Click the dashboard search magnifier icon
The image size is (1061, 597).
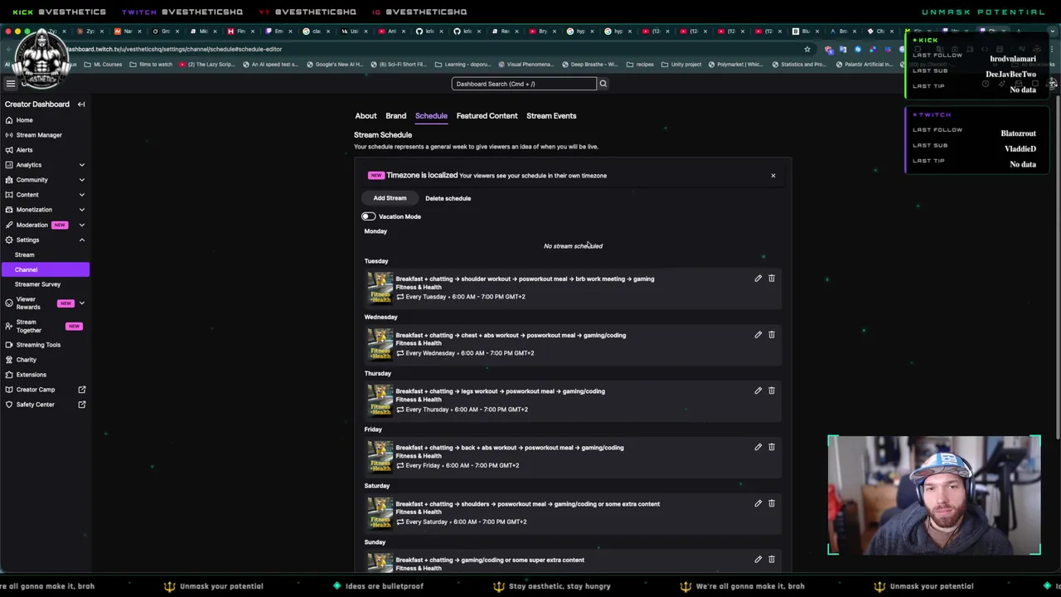[603, 84]
